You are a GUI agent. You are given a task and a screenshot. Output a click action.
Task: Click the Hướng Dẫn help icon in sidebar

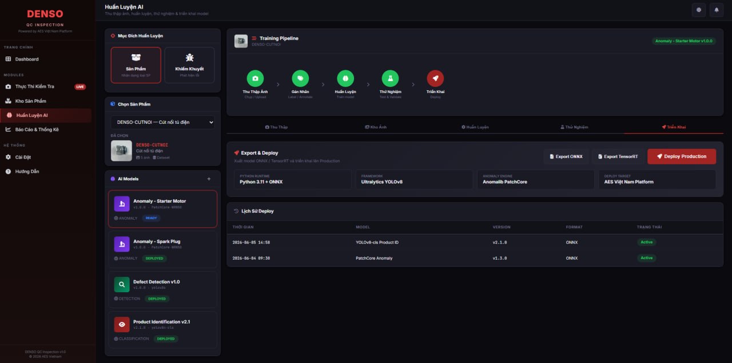pos(8,171)
